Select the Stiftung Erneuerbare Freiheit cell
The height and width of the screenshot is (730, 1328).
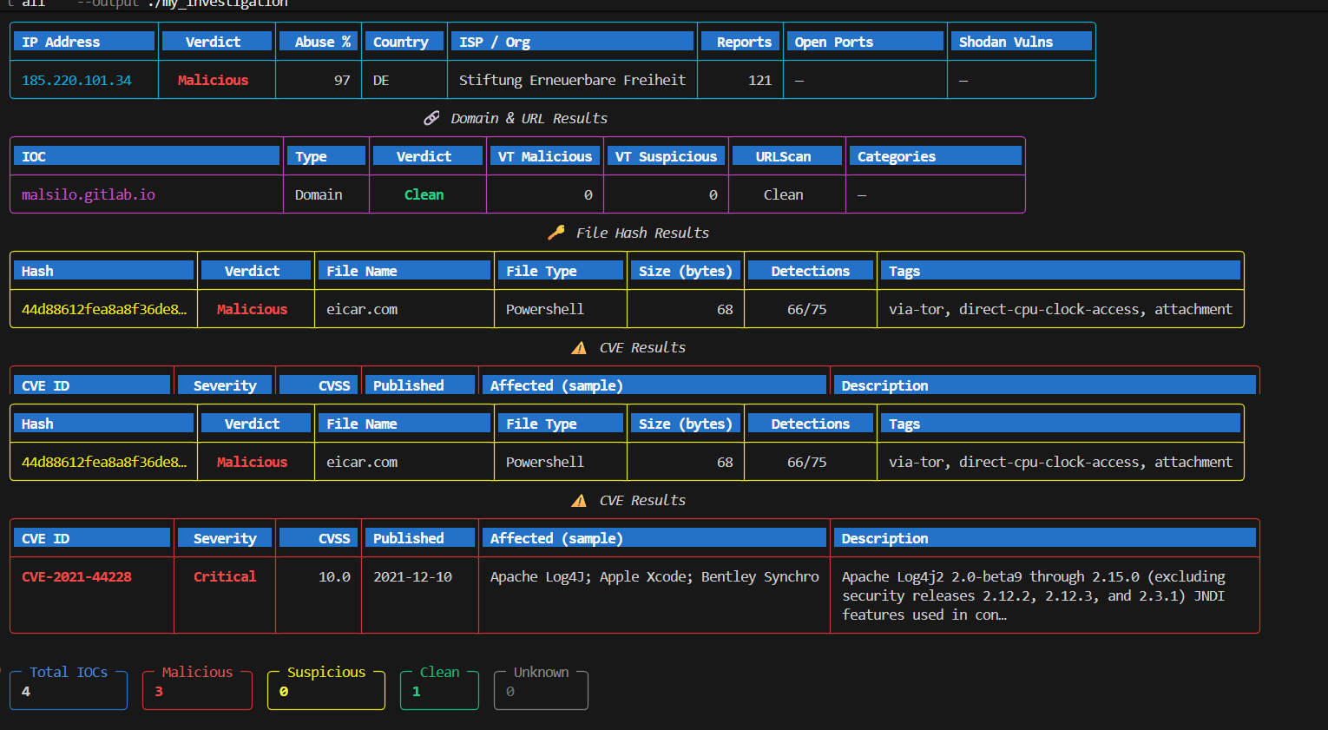[572, 80]
